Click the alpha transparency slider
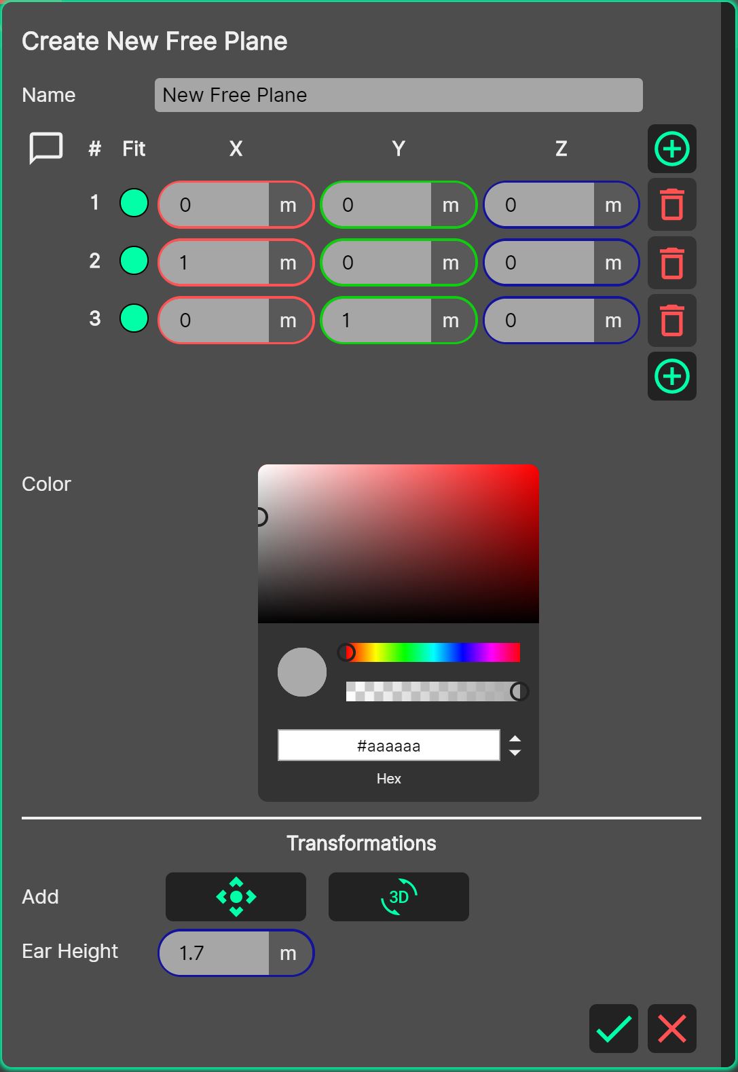Viewport: 738px width, 1072px height. pyautogui.click(x=433, y=692)
